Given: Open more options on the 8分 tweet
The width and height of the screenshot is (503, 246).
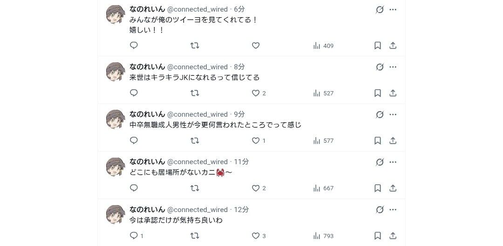Looking at the screenshot, I should 393,67.
